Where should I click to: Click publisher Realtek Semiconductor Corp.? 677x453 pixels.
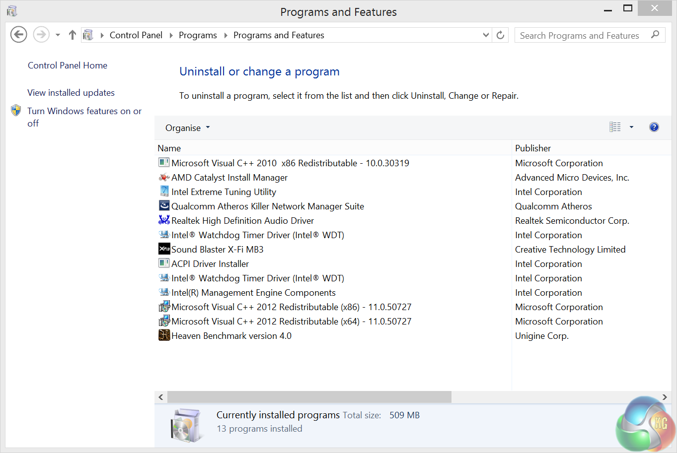pos(572,221)
